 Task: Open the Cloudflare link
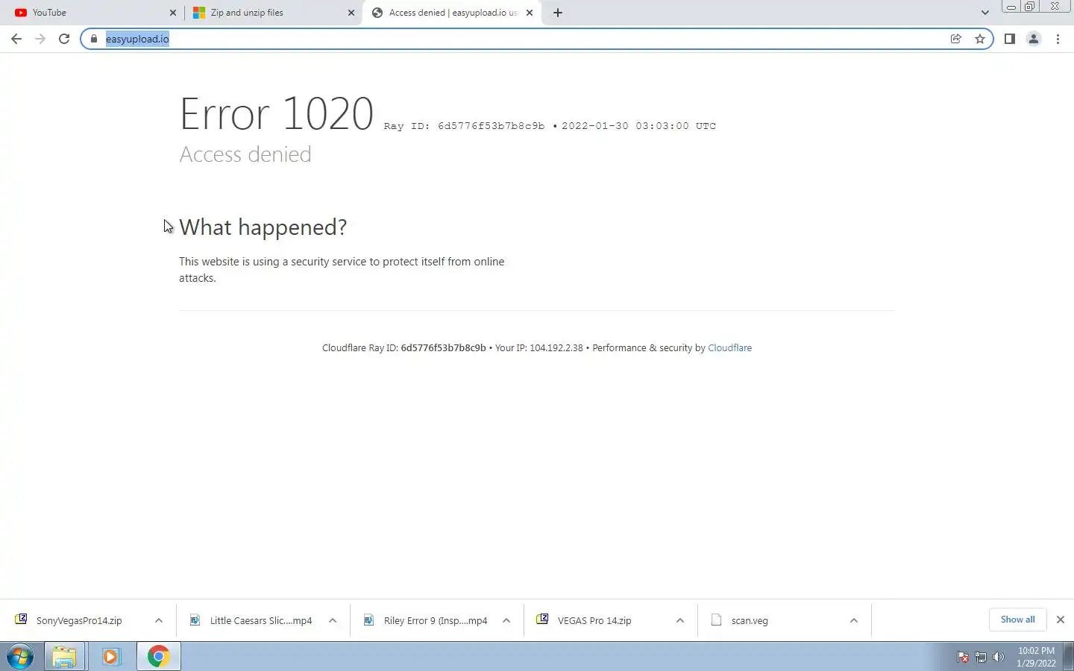pos(729,348)
